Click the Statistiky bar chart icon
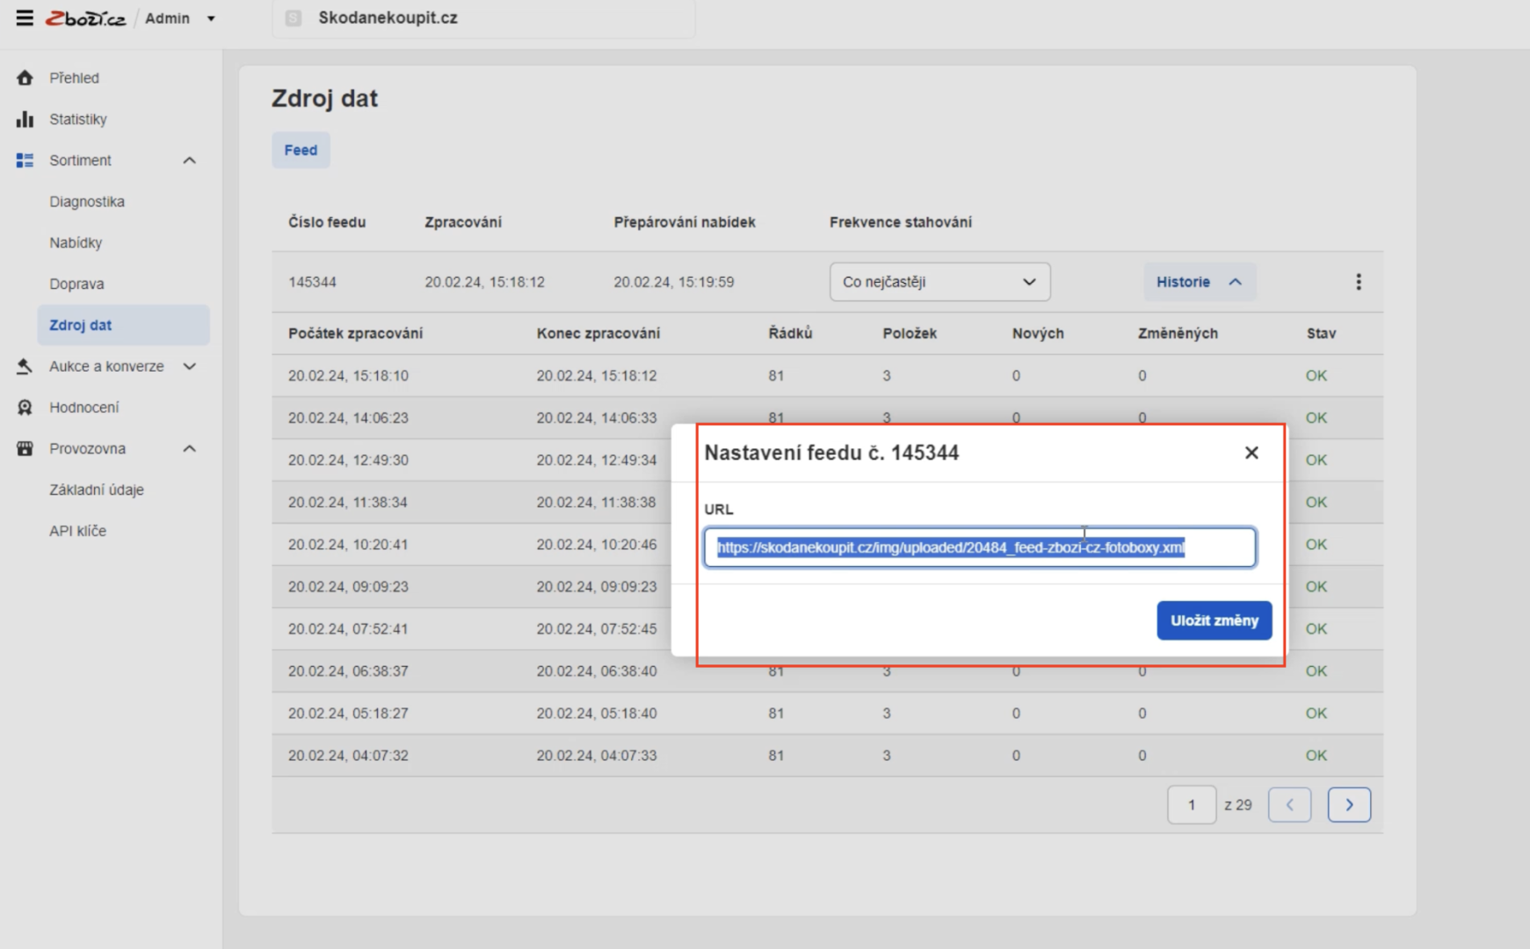 [x=25, y=119]
